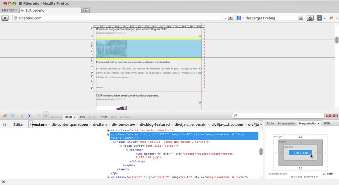Open the Firebug command line dropdown arrow

click(46, 116)
